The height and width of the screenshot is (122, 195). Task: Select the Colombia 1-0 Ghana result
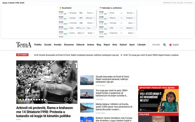coord(77,23)
